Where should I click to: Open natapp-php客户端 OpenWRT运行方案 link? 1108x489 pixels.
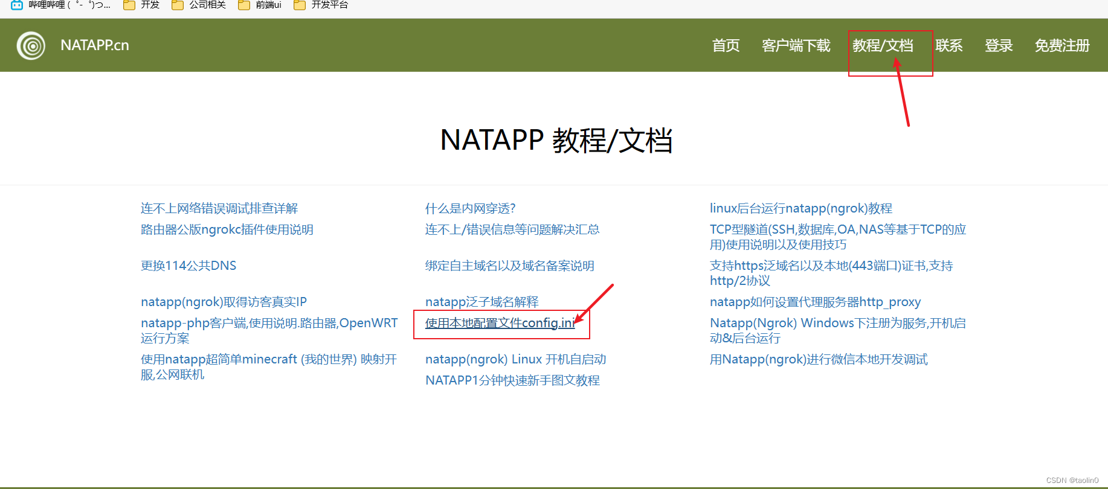(x=269, y=330)
